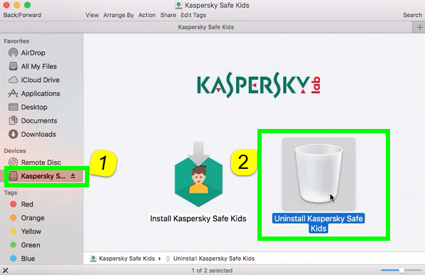Viewport: 425px width, 275px height.
Task: Click the title bar volume proxy icon
Action: [x=178, y=5]
